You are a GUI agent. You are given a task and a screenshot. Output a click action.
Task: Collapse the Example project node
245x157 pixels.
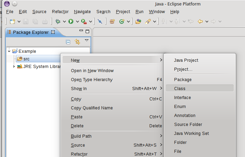(9, 51)
